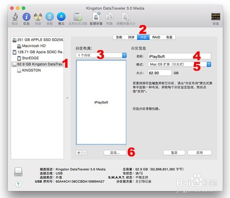Open the Options (选项...) button
Image resolution: width=230 pixels, height=198 pixels.
pyautogui.click(x=115, y=153)
